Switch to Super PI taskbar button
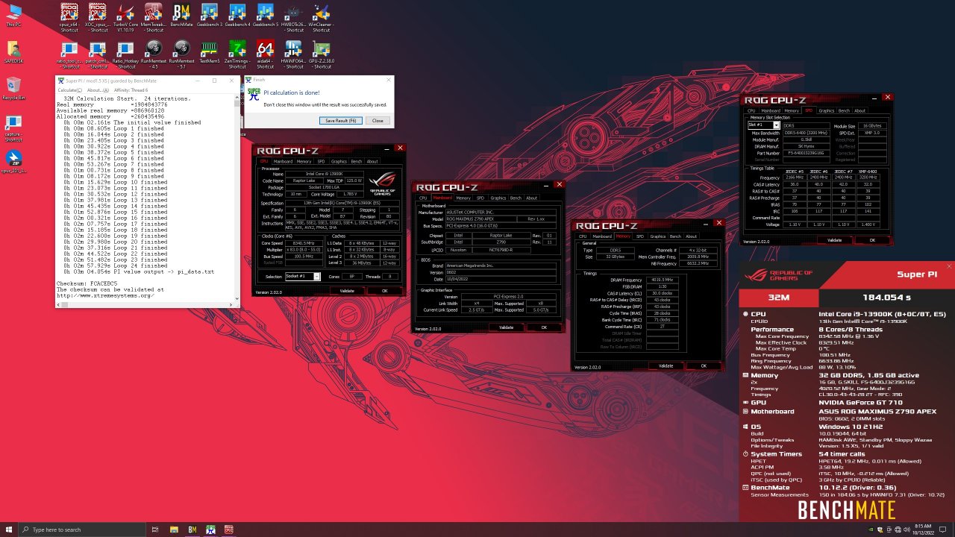 (211, 530)
